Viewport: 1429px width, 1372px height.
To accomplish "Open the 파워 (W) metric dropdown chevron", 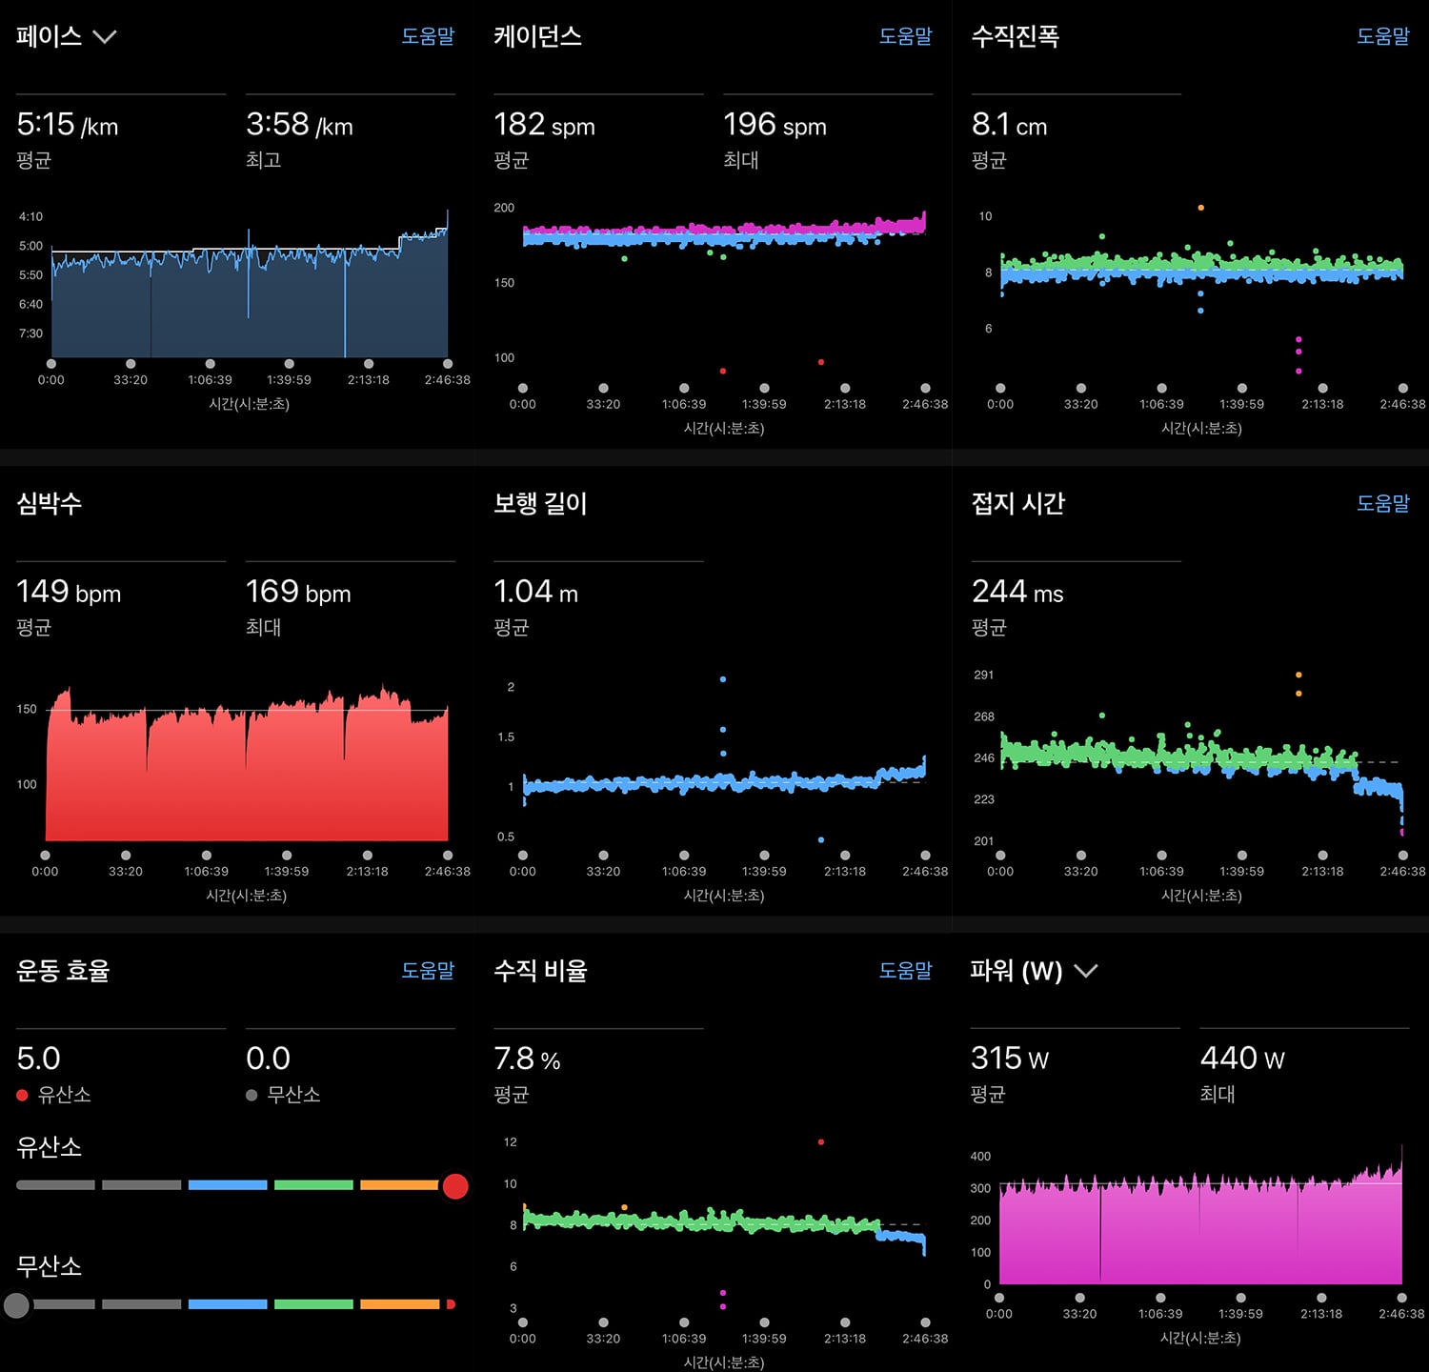I will click(x=1085, y=971).
